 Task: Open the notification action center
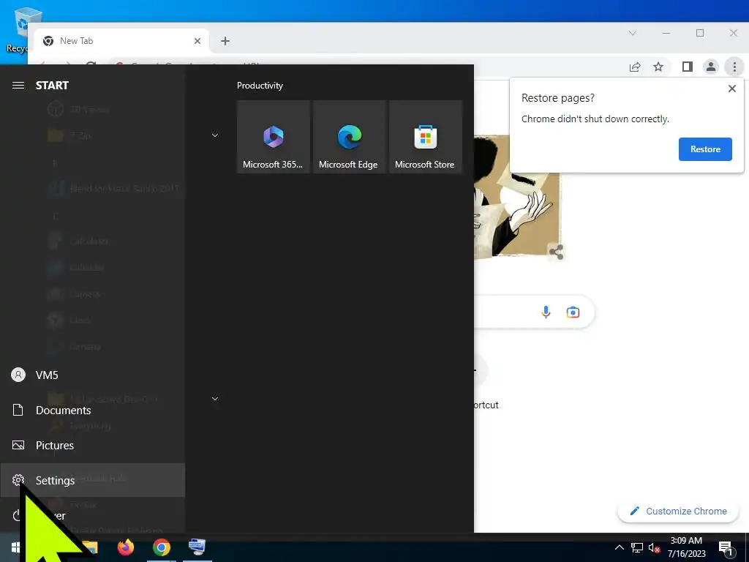(x=726, y=548)
